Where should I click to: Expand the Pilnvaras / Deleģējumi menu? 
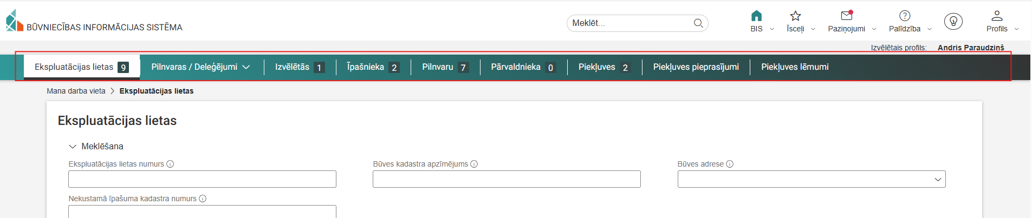coord(200,67)
